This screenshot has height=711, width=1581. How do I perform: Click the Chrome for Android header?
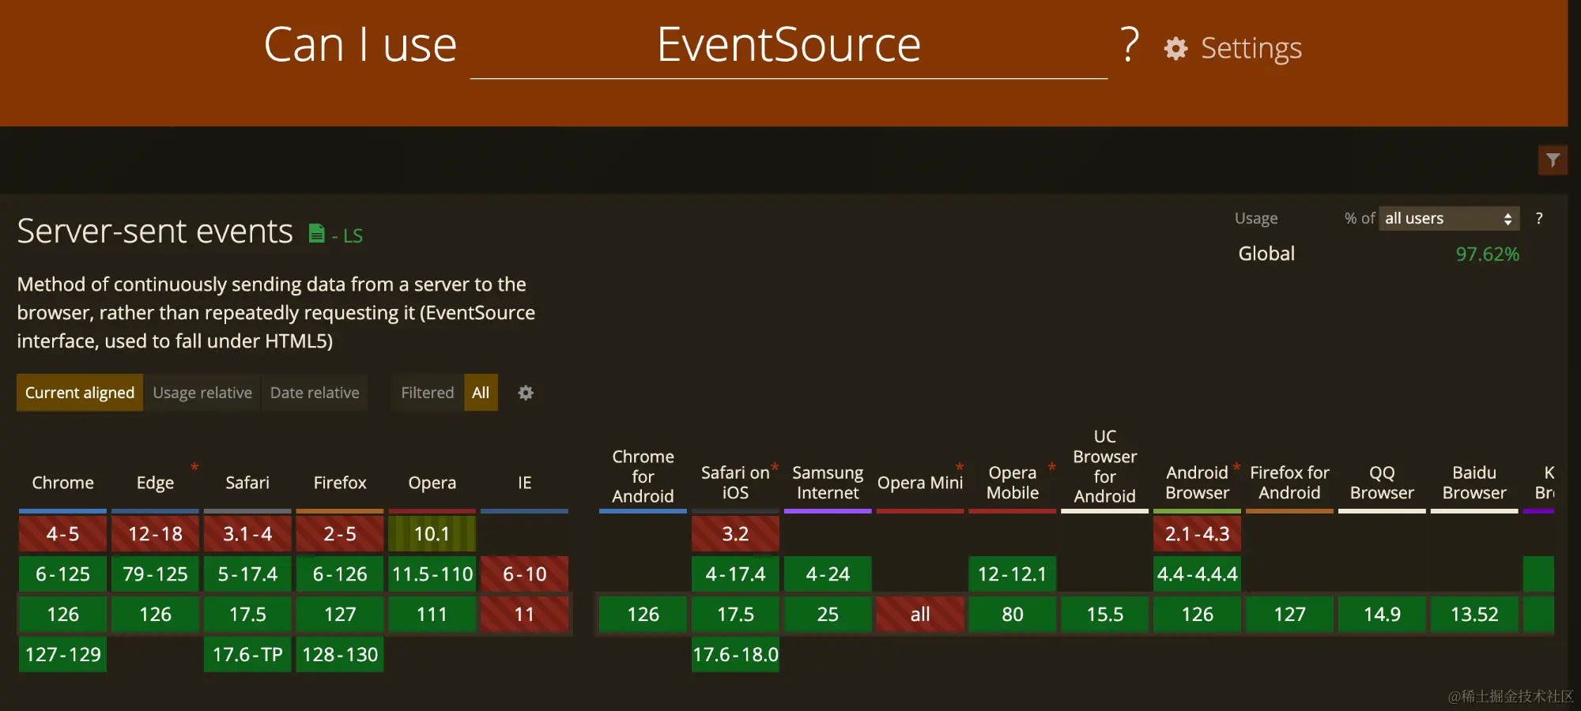click(643, 476)
